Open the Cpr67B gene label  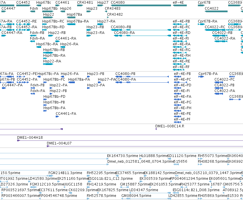click(x=204, y=3)
